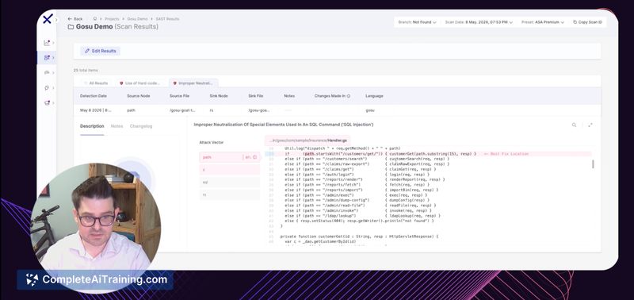
Task: Open the bug and gear sidebar icon
Action: [47, 88]
